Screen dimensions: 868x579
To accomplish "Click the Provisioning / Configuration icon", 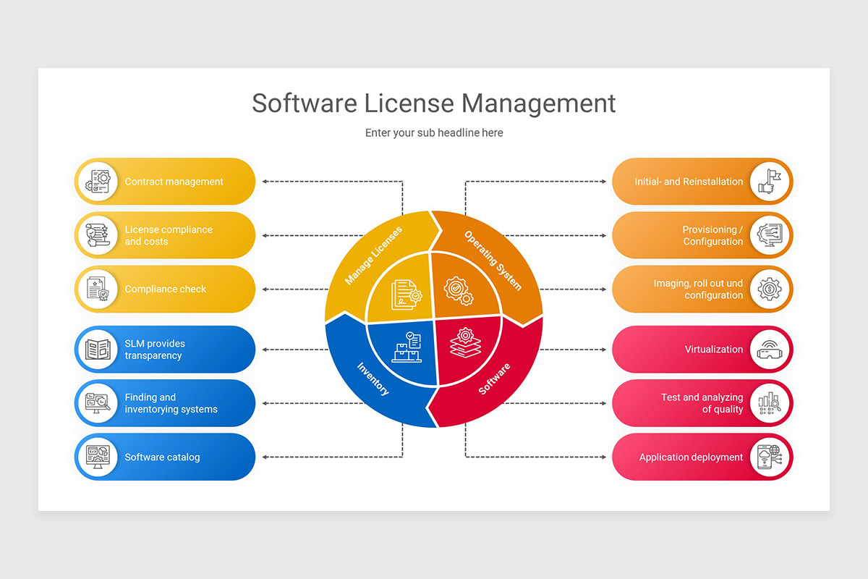I will pos(770,235).
